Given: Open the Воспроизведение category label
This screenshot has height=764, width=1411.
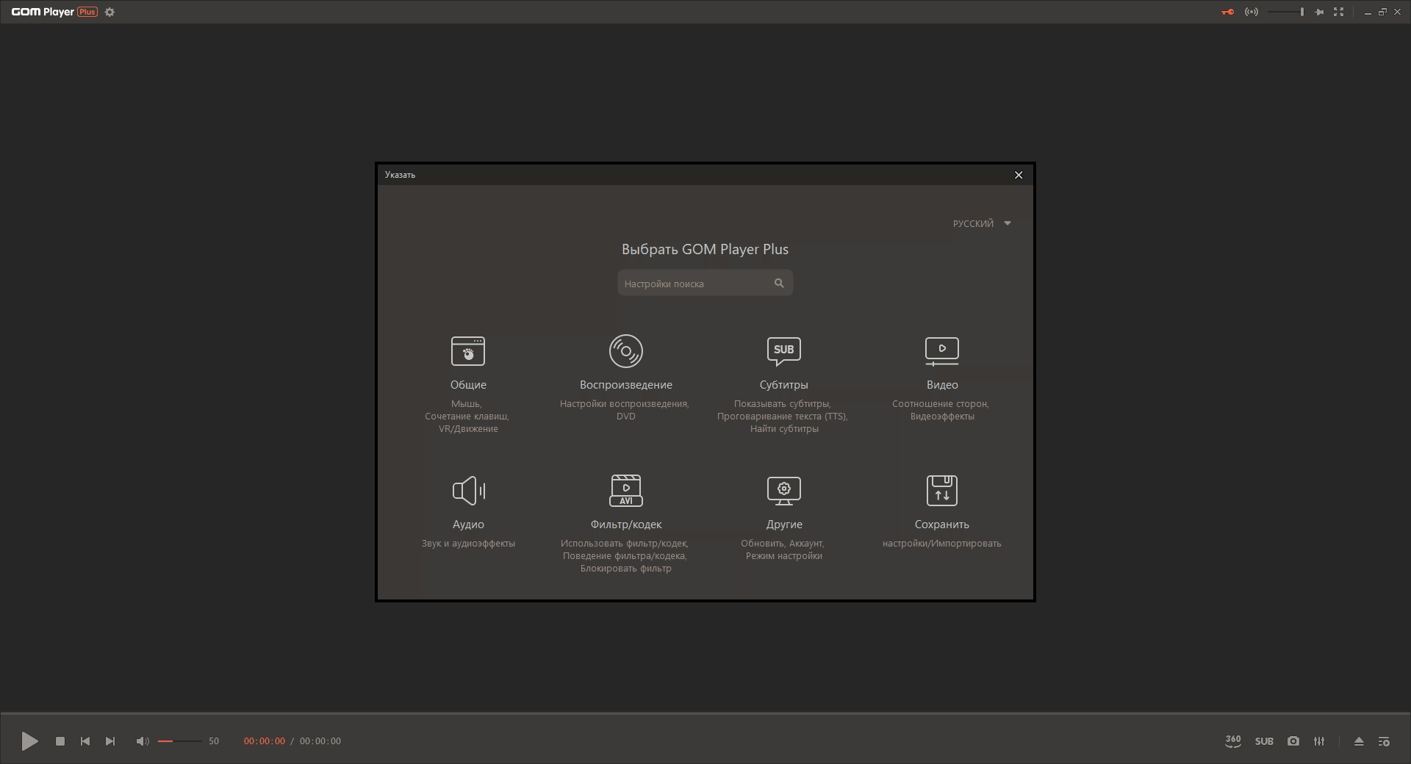Looking at the screenshot, I should 626,385.
